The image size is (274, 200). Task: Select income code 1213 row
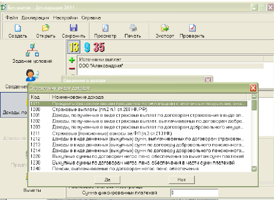(138, 145)
